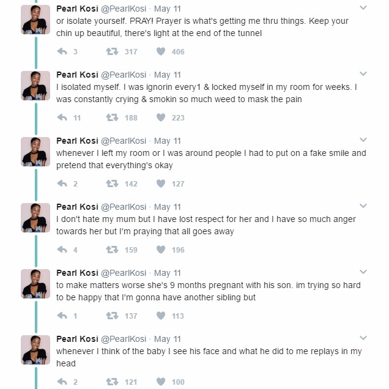Like the tweet with 100 likes
Screen dimensions: 389x389
(161, 382)
